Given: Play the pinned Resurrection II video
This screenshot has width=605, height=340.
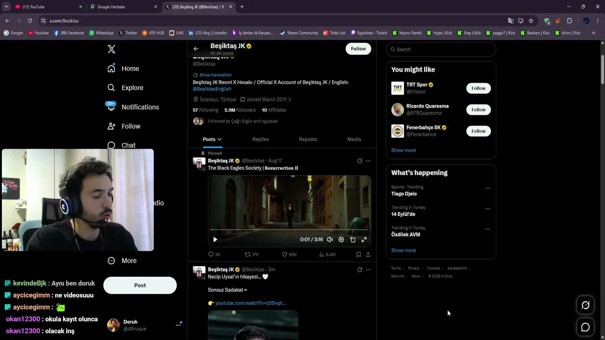Looking at the screenshot, I should (x=215, y=239).
